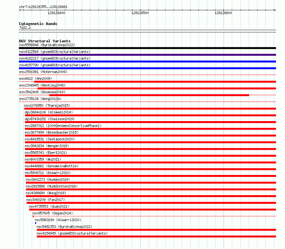Click esv2306945 (Bentley2008) label

pos(42,85)
